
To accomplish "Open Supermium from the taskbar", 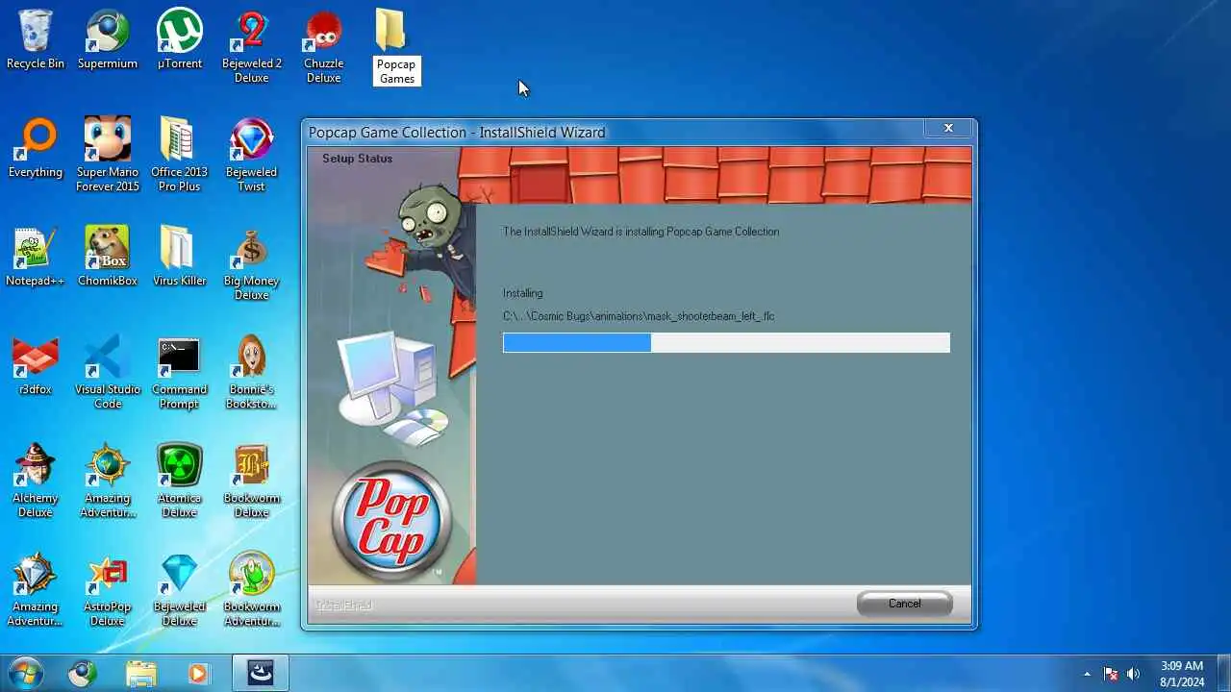I will coord(83,674).
